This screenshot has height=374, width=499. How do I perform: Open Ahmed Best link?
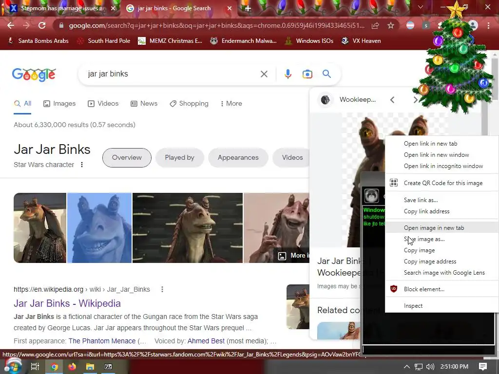[x=206, y=341]
